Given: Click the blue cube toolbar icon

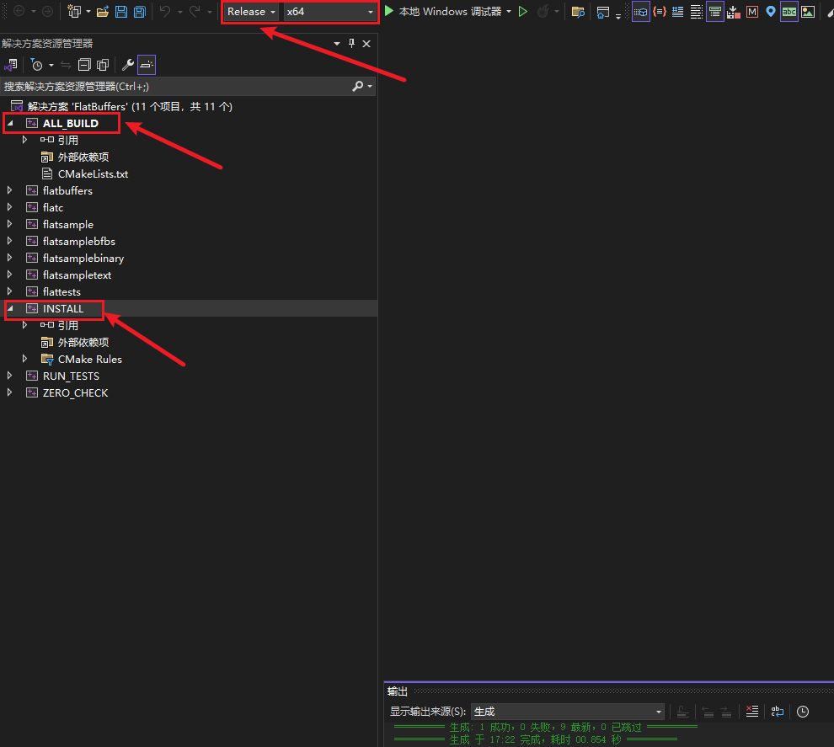Looking at the screenshot, I should (x=641, y=12).
